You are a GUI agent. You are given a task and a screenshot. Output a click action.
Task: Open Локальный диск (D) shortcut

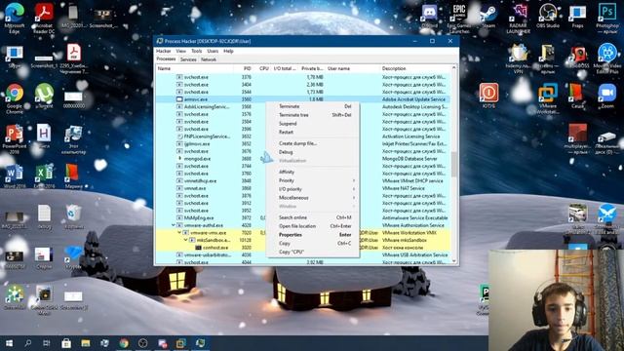pos(607,143)
